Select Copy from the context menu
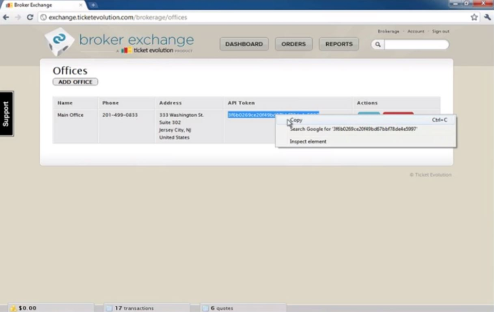The width and height of the screenshot is (494, 312). [296, 120]
